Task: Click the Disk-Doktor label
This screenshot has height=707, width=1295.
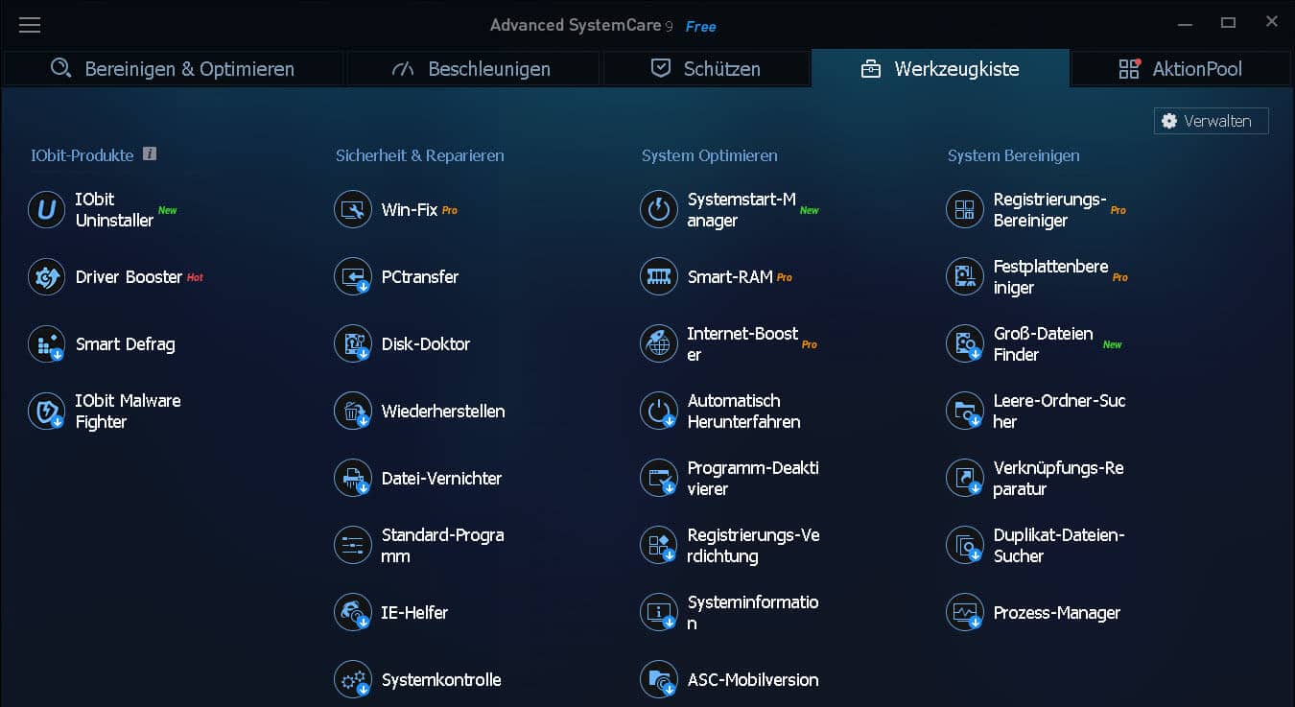Action: (x=426, y=343)
